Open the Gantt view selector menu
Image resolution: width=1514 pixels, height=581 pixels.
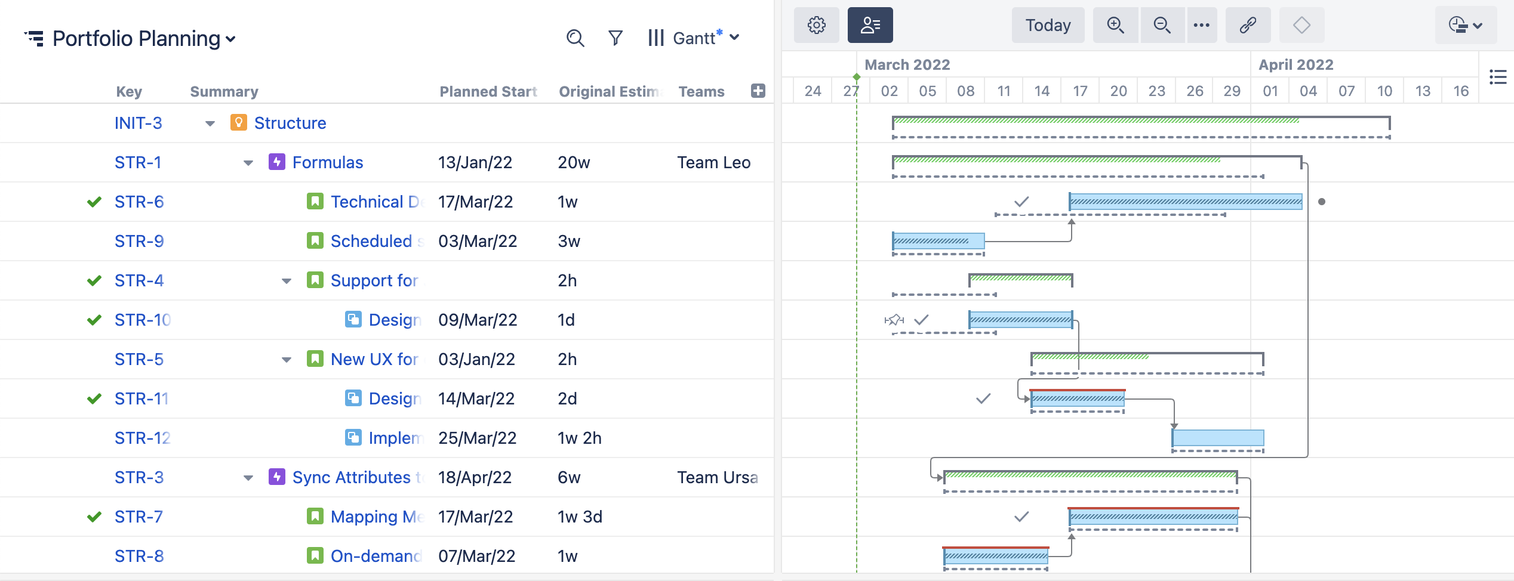(704, 38)
